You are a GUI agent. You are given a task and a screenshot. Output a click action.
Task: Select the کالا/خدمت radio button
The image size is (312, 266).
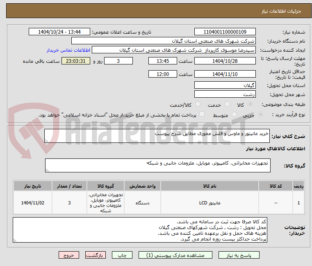coord(198,104)
